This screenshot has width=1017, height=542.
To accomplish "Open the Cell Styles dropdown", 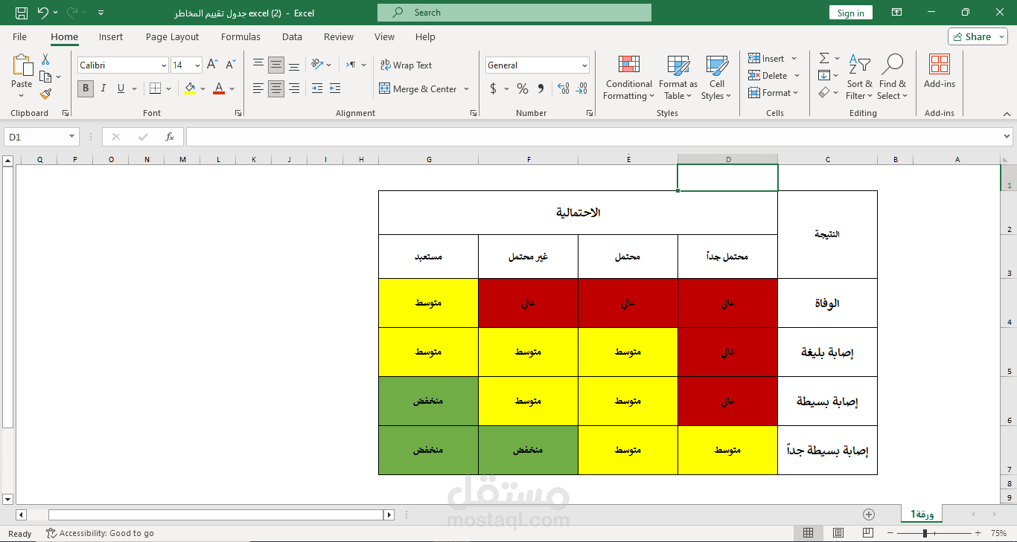I will click(x=716, y=77).
